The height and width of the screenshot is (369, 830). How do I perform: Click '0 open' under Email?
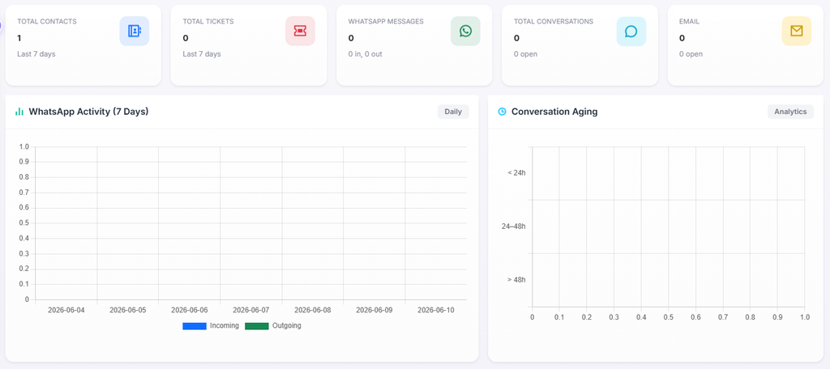[691, 54]
